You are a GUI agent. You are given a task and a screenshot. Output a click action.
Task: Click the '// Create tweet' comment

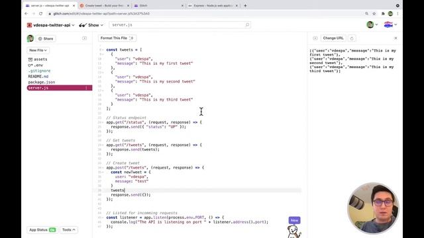tap(123, 163)
